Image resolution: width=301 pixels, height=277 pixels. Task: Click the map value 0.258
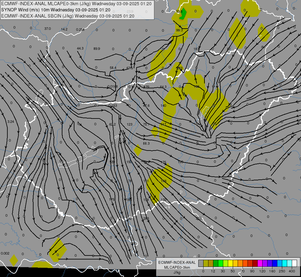tap(80, 30)
